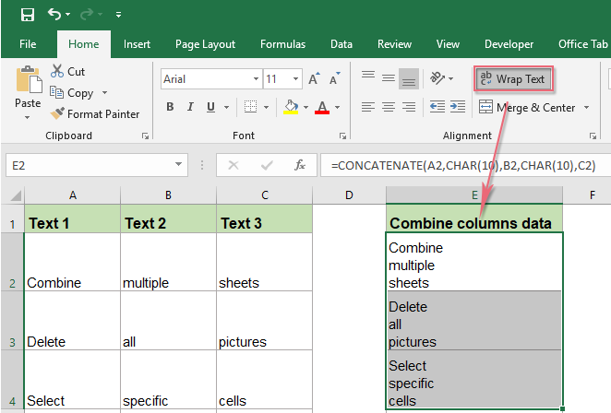
Task: Switch to the Page Layout tab
Action: click(x=205, y=44)
